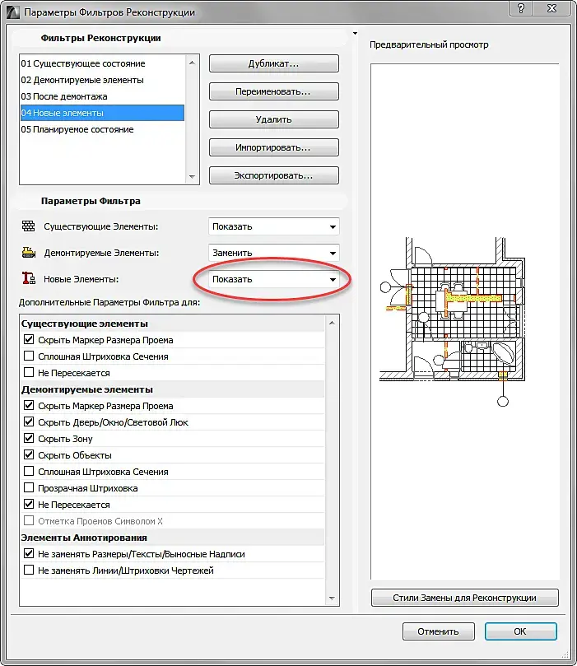Enable Сплошная Штриховка Сечения under Существующие элементы
577x666 pixels.
click(29, 356)
